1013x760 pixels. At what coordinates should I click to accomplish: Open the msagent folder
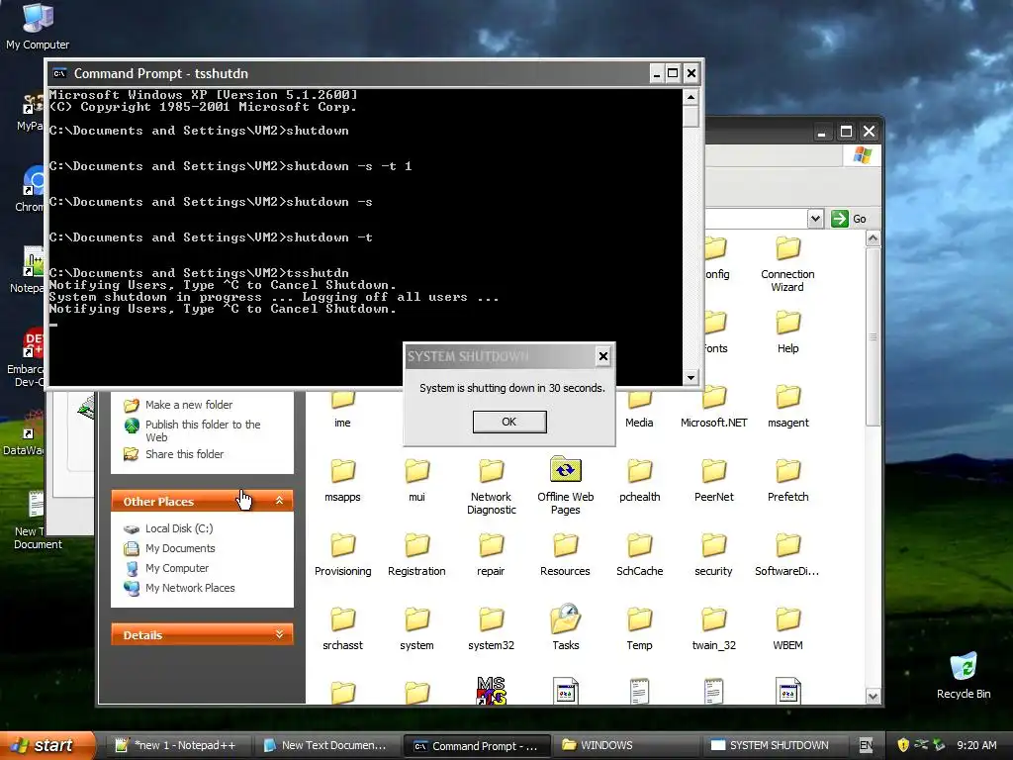(788, 406)
